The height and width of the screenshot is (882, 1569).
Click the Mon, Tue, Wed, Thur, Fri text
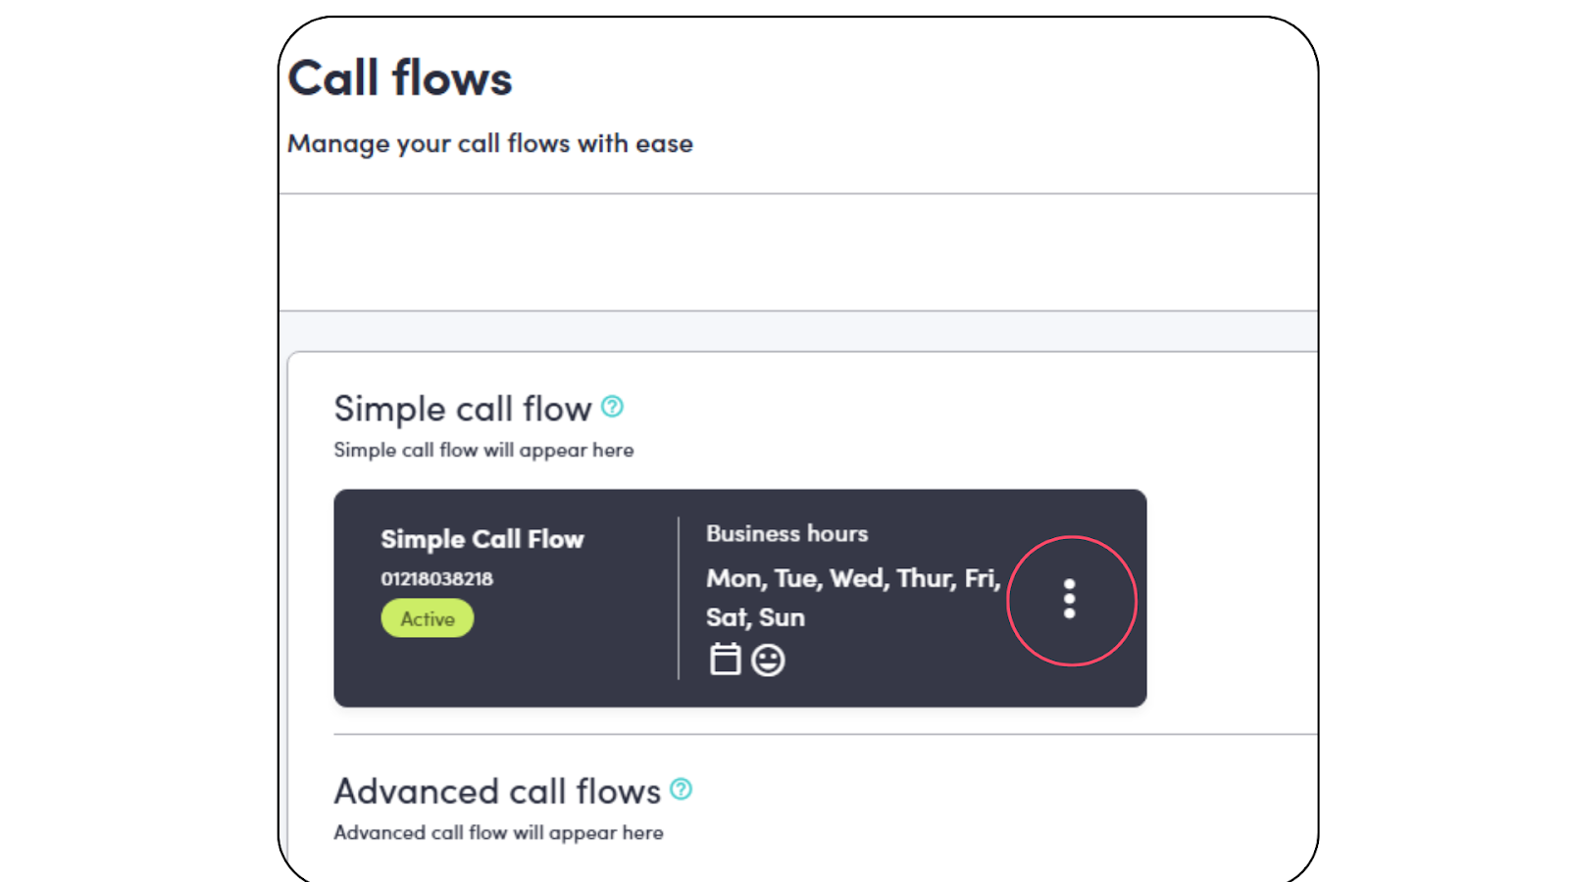852,578
